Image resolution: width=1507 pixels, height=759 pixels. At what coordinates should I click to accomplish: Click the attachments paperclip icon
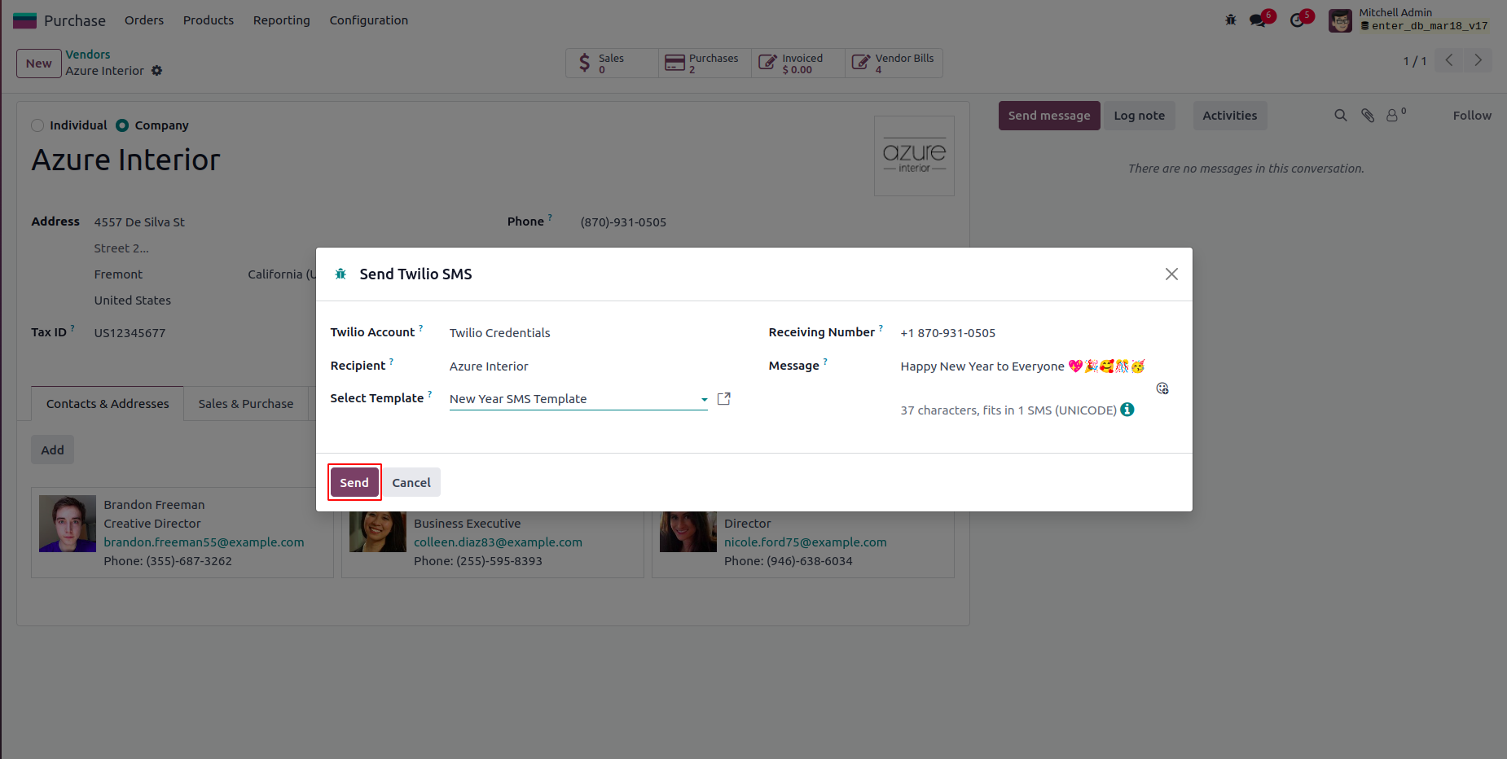tap(1368, 116)
